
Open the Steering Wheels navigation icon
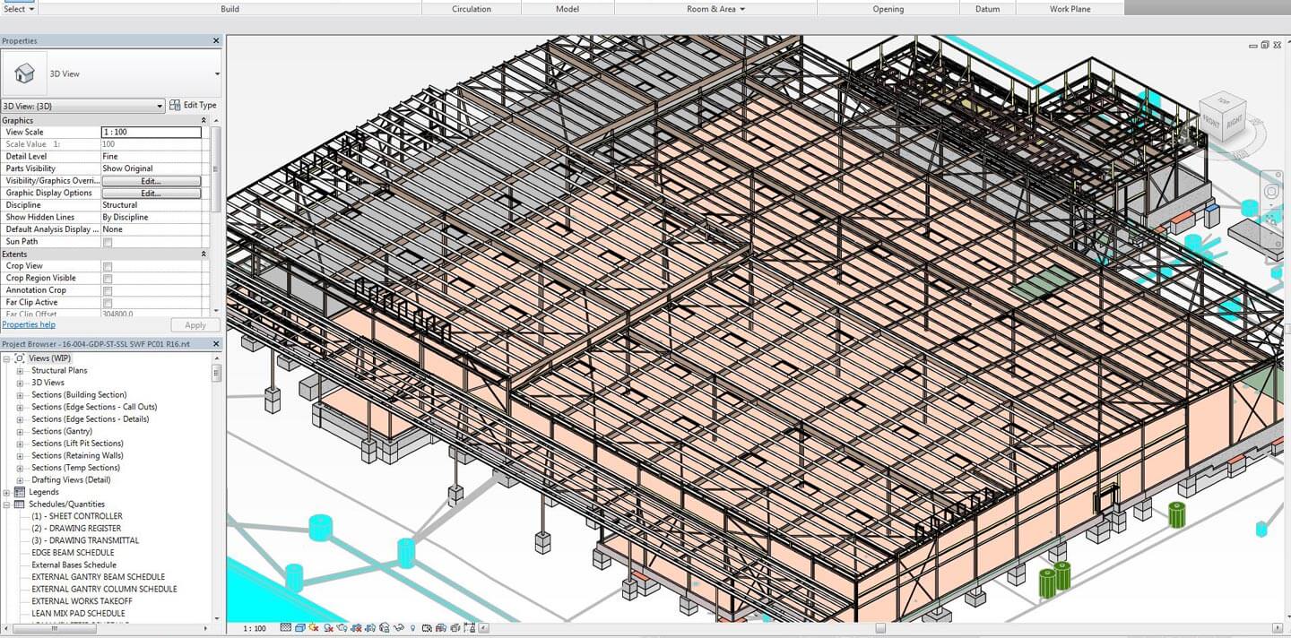pos(1271,192)
